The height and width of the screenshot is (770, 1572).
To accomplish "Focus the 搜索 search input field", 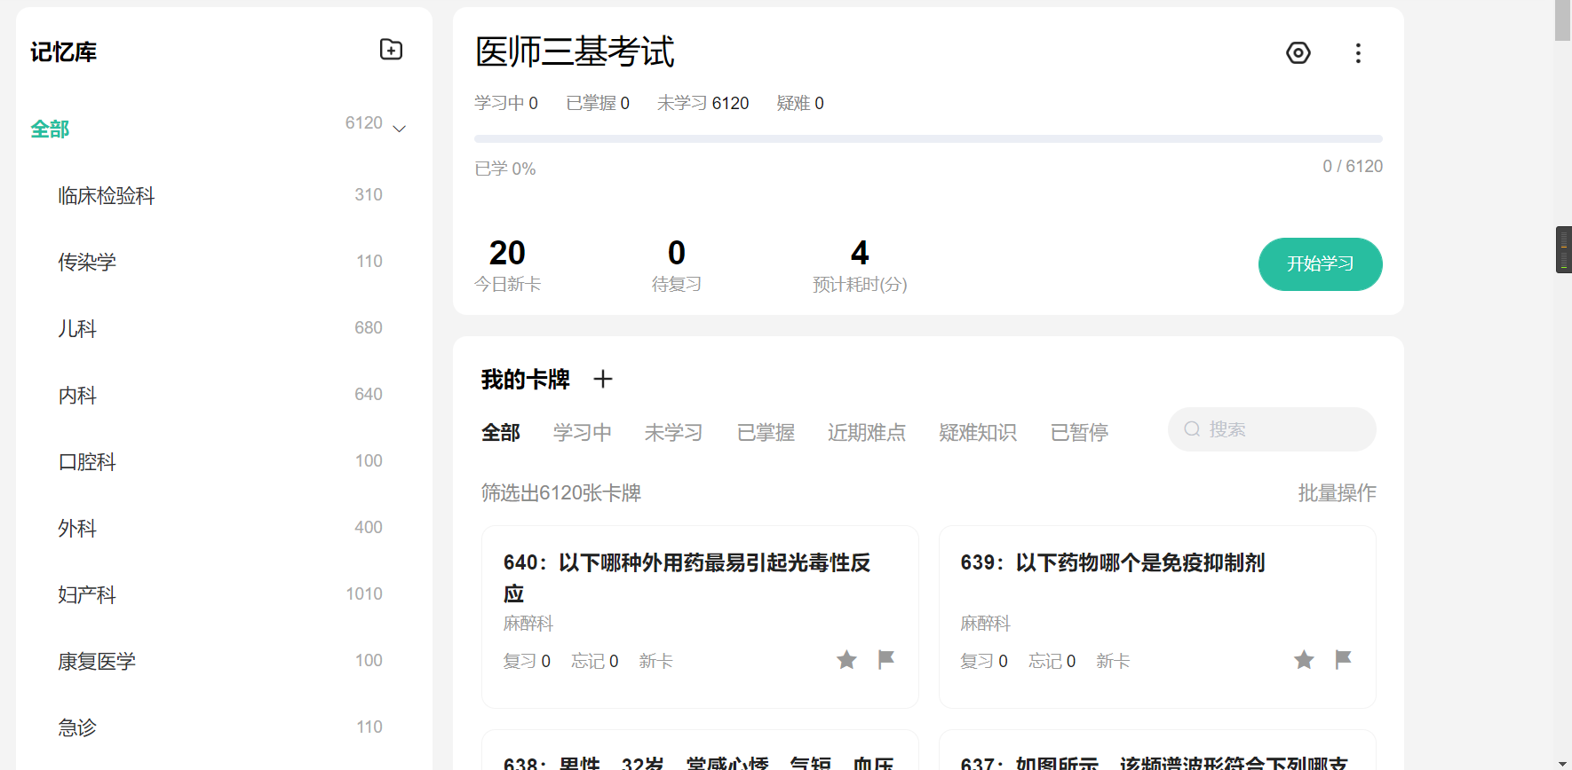I will [x=1272, y=429].
